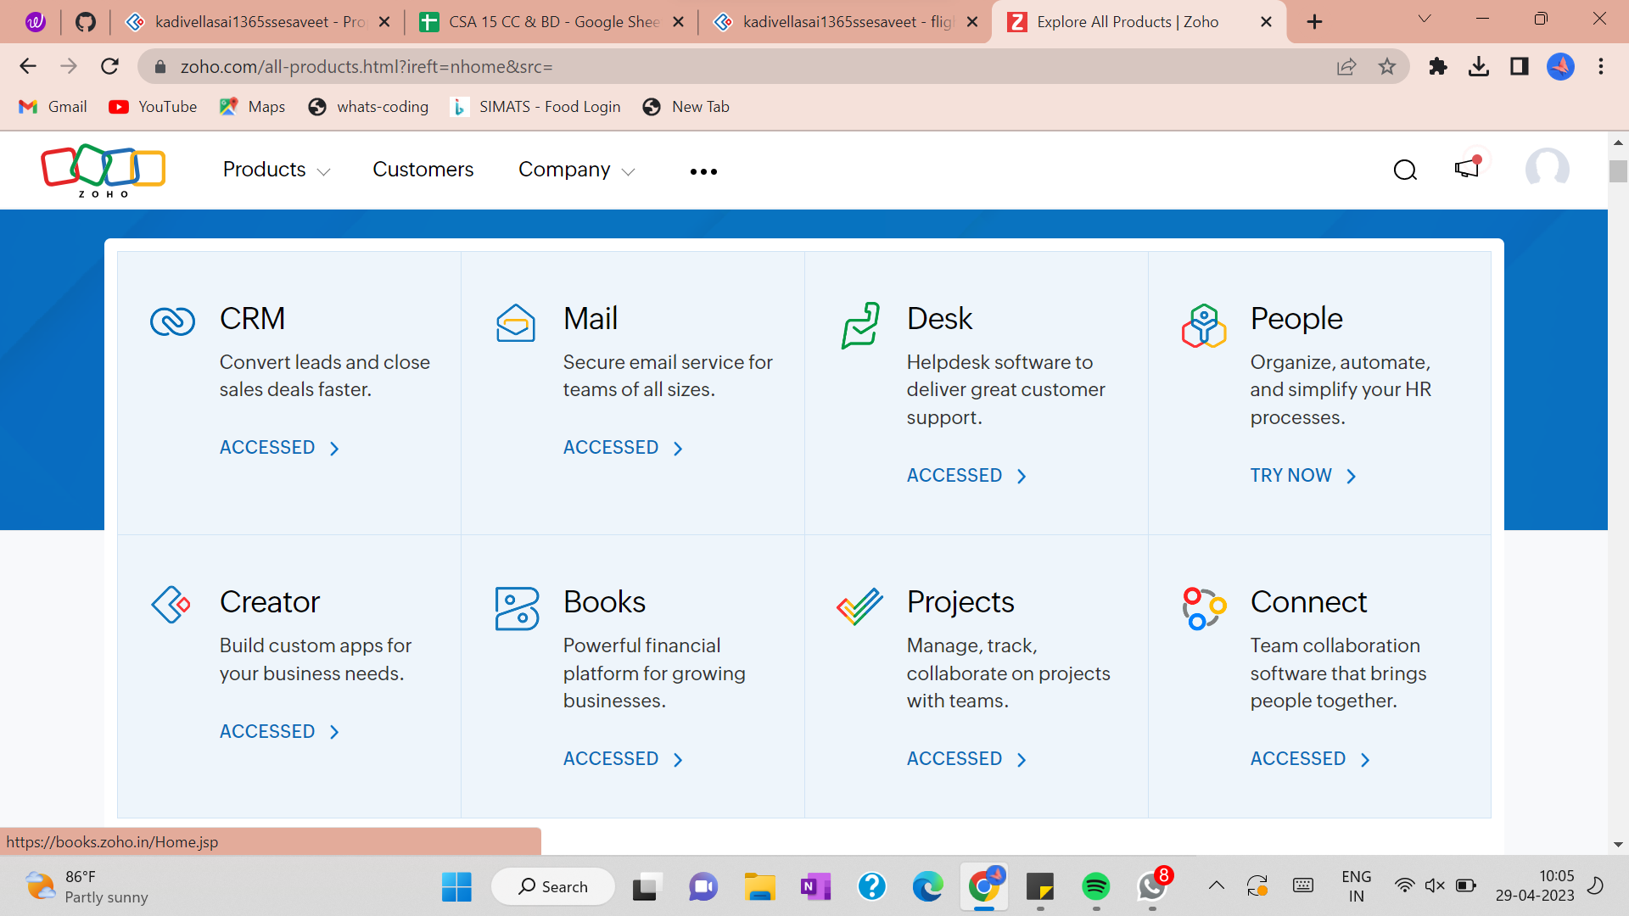The image size is (1629, 916).
Task: Click the Zoho Connect product icon
Action: (x=1204, y=607)
